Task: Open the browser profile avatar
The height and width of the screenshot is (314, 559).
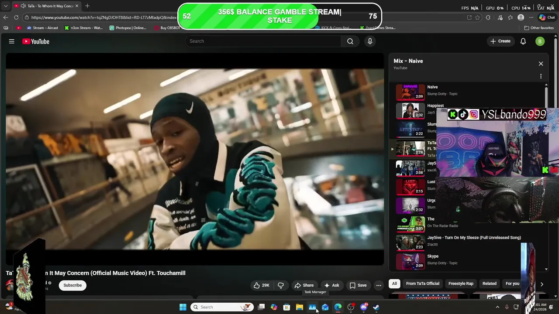Action: pos(521,17)
